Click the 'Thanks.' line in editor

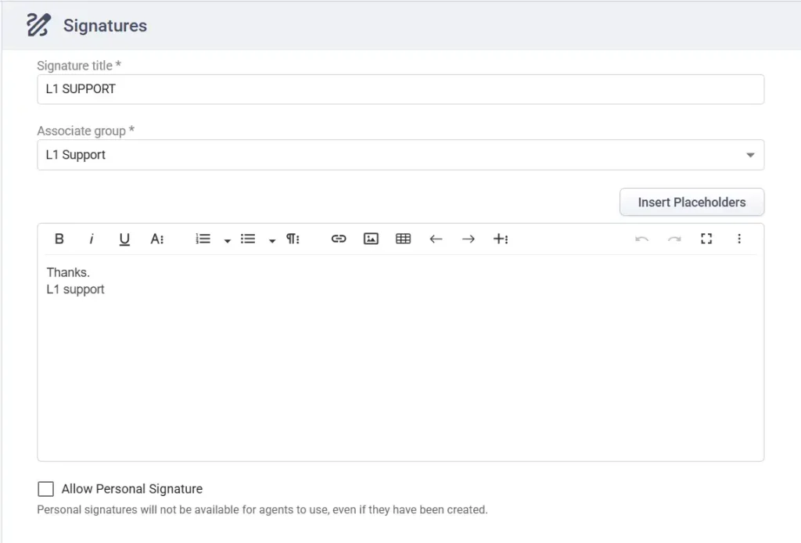tap(68, 272)
